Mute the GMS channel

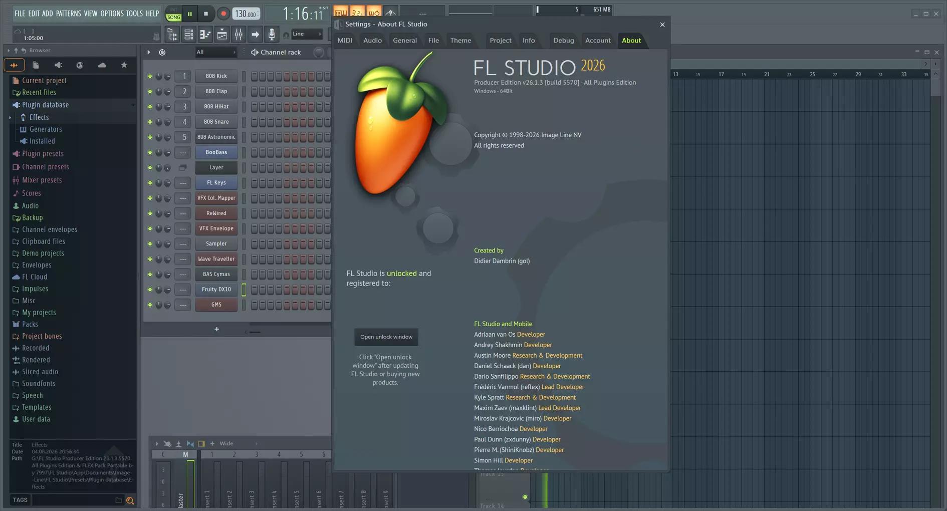tap(149, 305)
